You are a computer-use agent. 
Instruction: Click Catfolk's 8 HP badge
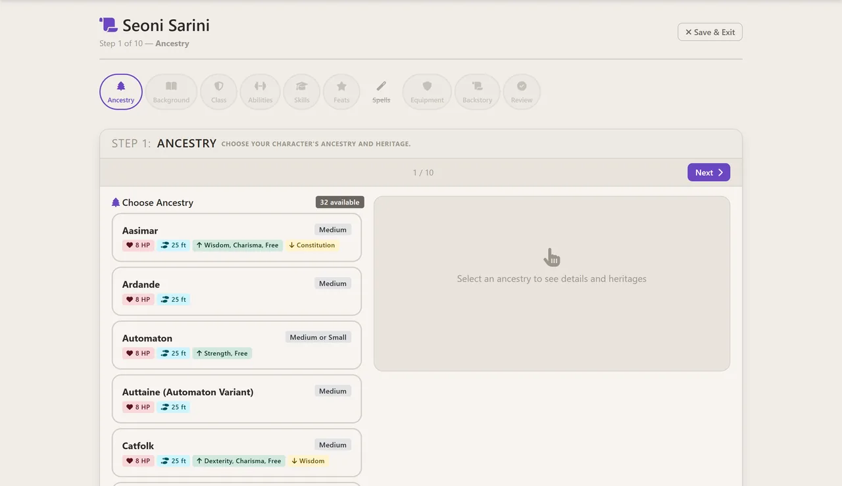(x=138, y=461)
